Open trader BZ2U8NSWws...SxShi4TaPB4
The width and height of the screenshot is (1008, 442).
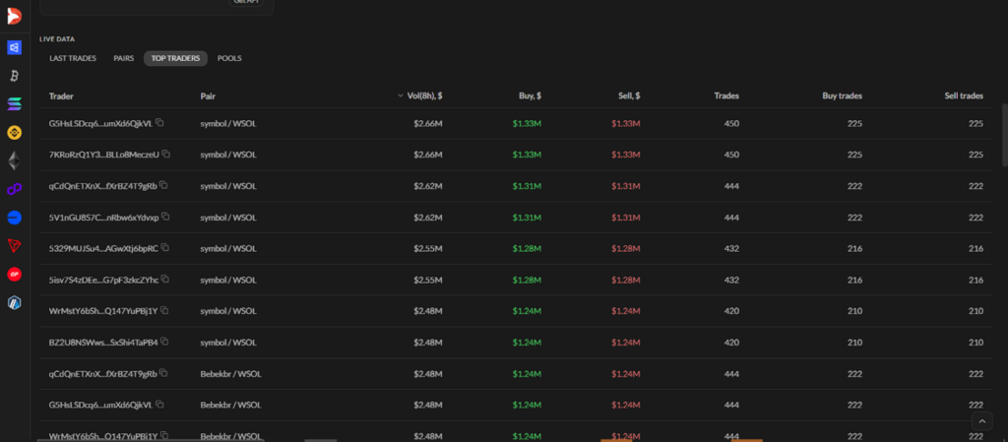coord(103,342)
